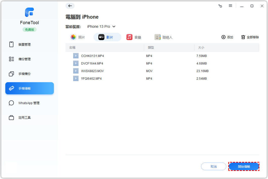Select the 音樂 tab
The width and height of the screenshot is (268, 179).
point(134,37)
